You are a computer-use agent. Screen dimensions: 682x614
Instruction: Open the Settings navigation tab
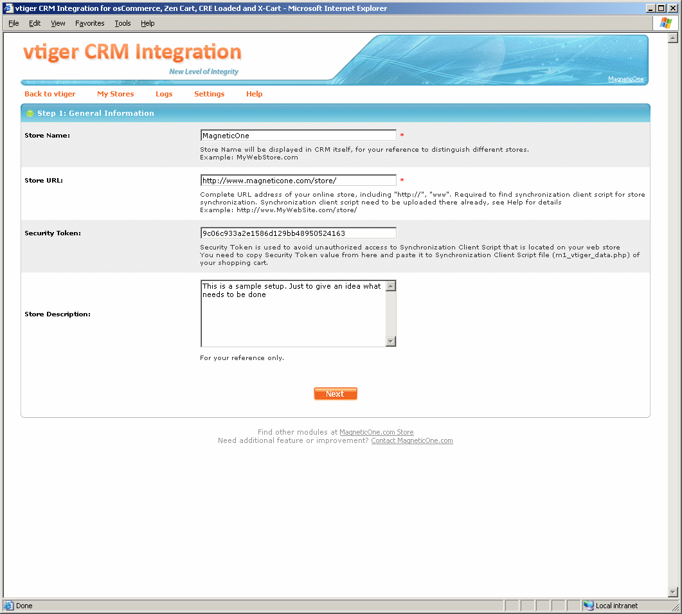(209, 94)
